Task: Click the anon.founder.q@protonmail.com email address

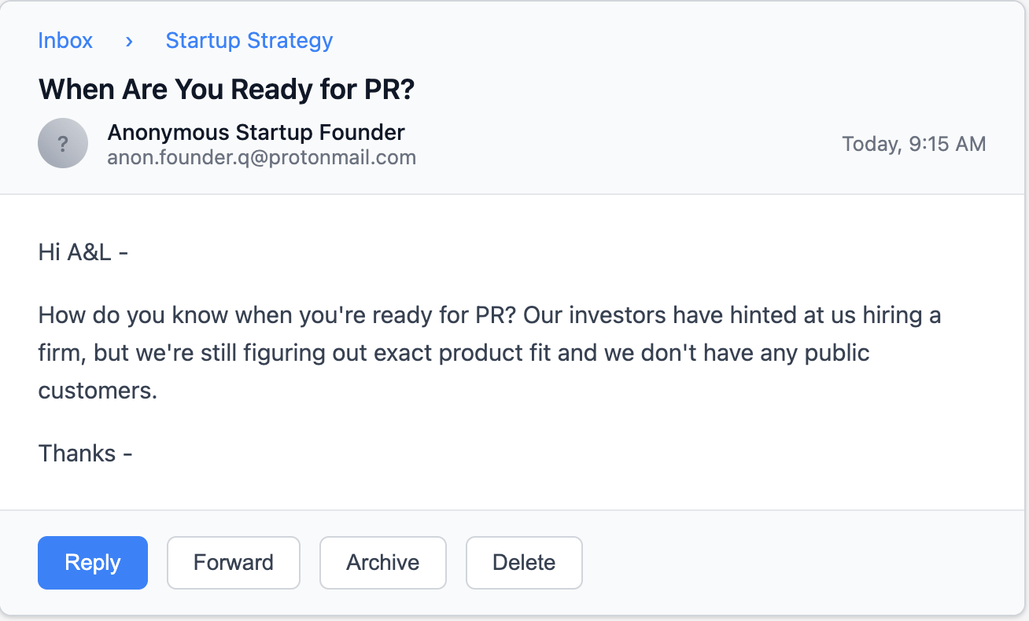Action: [x=261, y=158]
